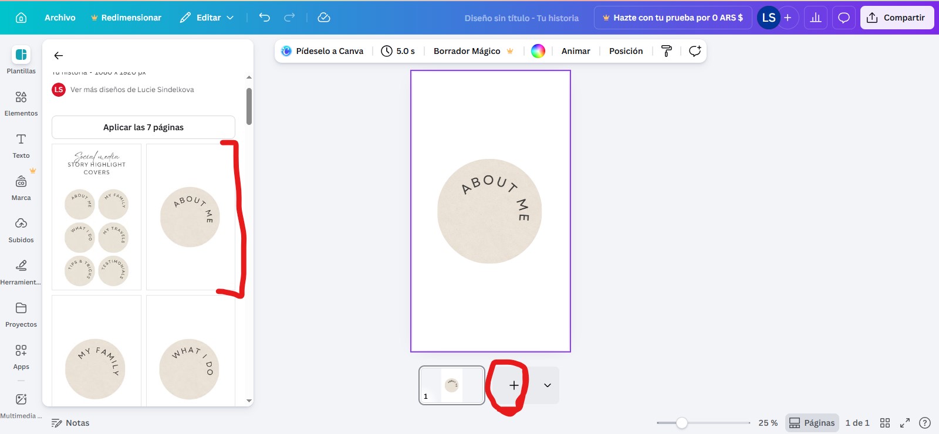Viewport: 939px width, 434px height.
Task: Click the Home icon in top bar
Action: pos(21,18)
